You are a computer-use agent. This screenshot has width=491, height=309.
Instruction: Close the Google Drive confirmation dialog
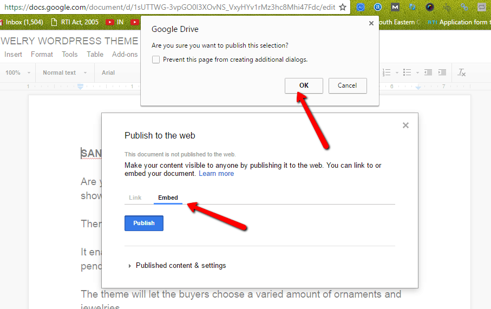pos(371,23)
